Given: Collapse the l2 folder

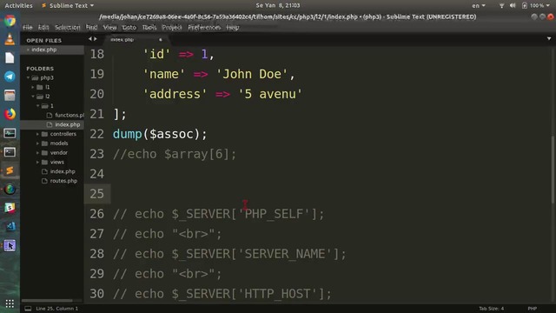Looking at the screenshot, I should point(33,97).
